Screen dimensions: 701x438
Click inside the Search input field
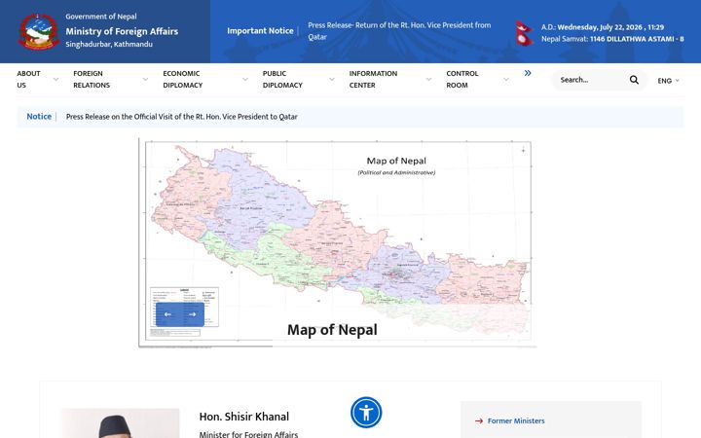(591, 80)
